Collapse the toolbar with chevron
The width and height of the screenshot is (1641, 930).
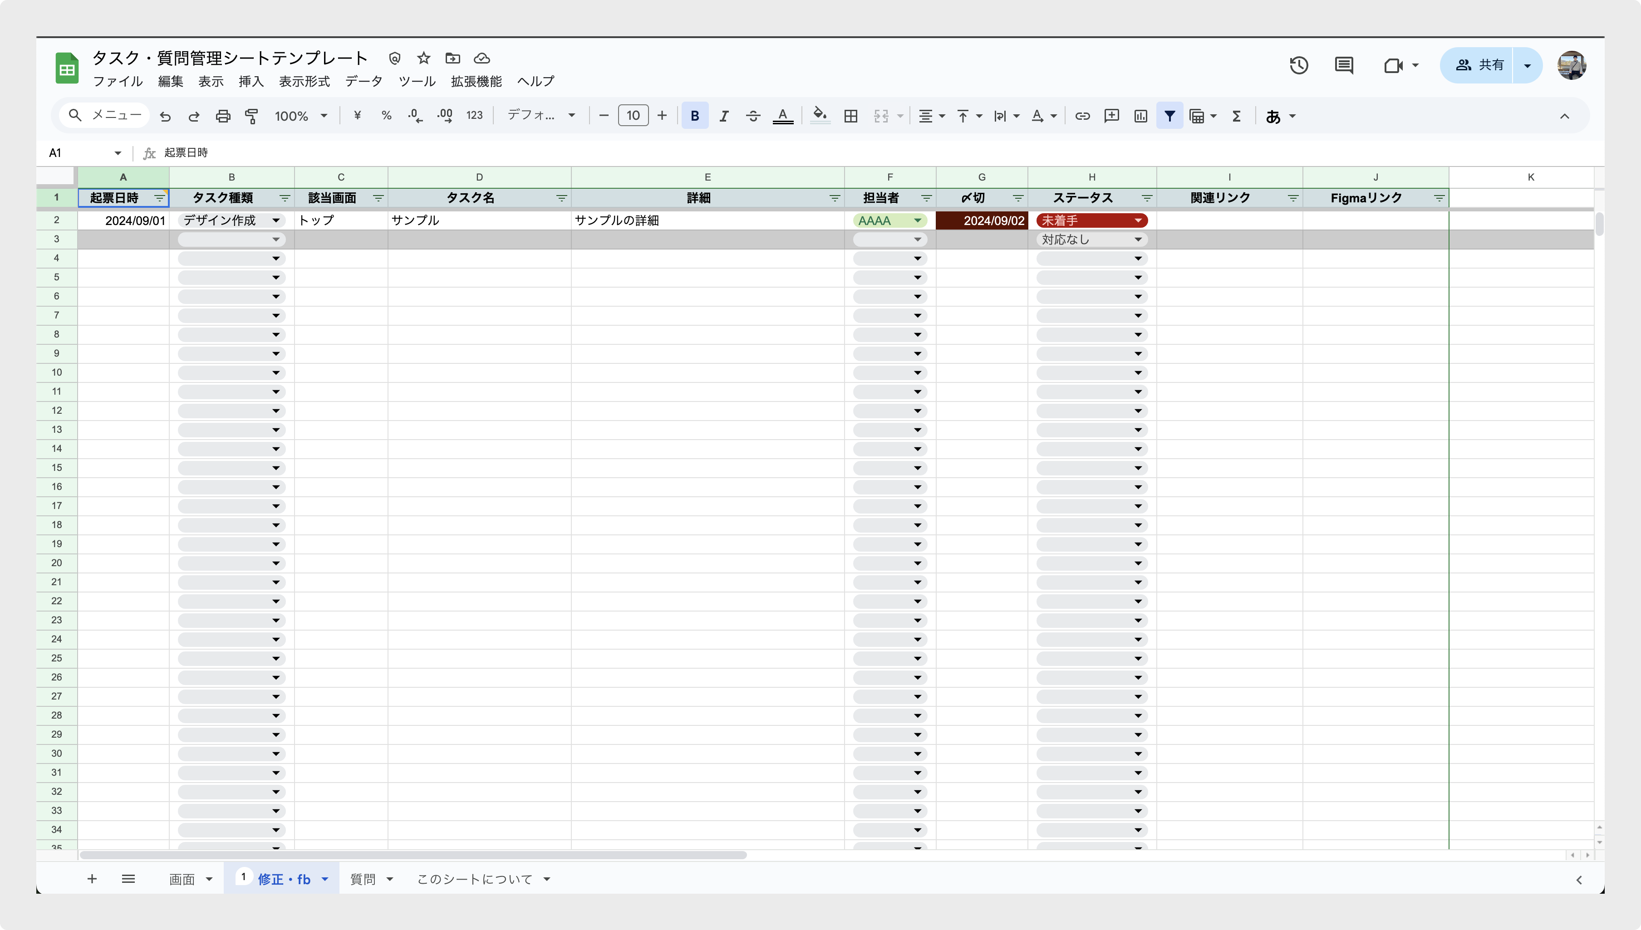[1564, 116]
